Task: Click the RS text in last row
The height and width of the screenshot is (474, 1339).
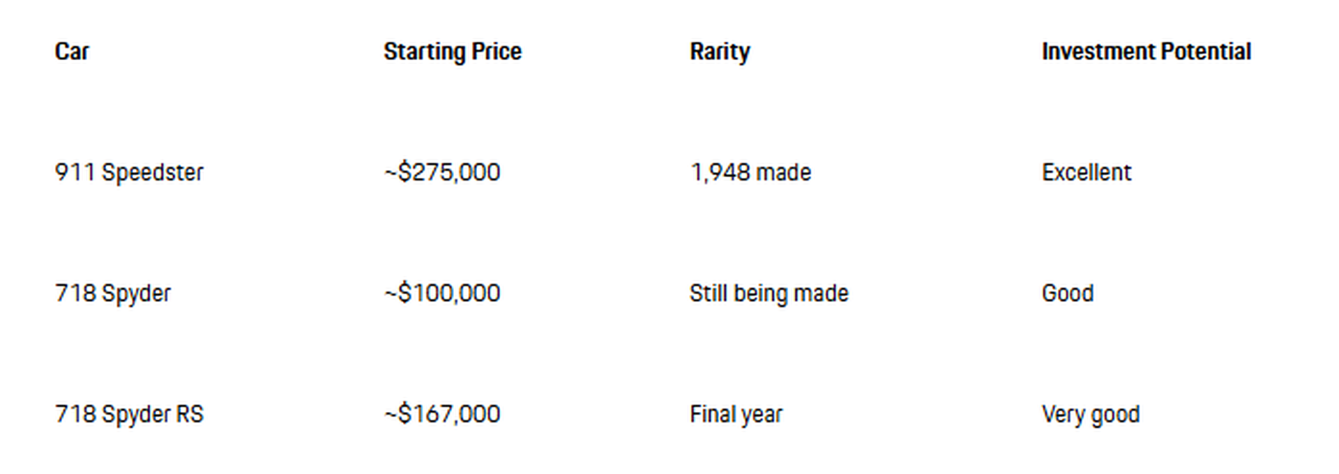Action: tap(190, 414)
